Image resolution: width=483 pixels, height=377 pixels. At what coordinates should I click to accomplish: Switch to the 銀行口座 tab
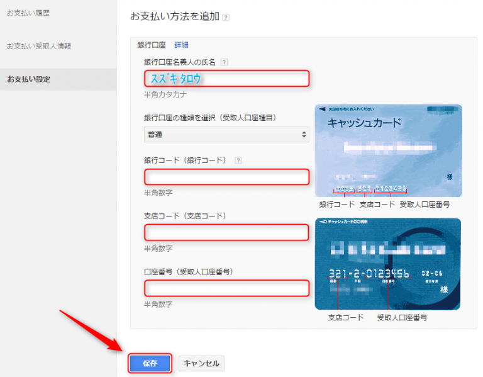coord(152,45)
